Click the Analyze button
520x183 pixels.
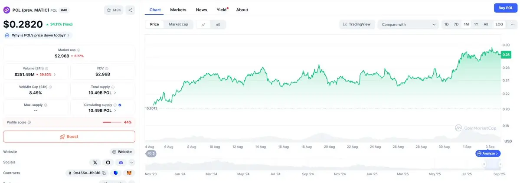pyautogui.click(x=488, y=154)
